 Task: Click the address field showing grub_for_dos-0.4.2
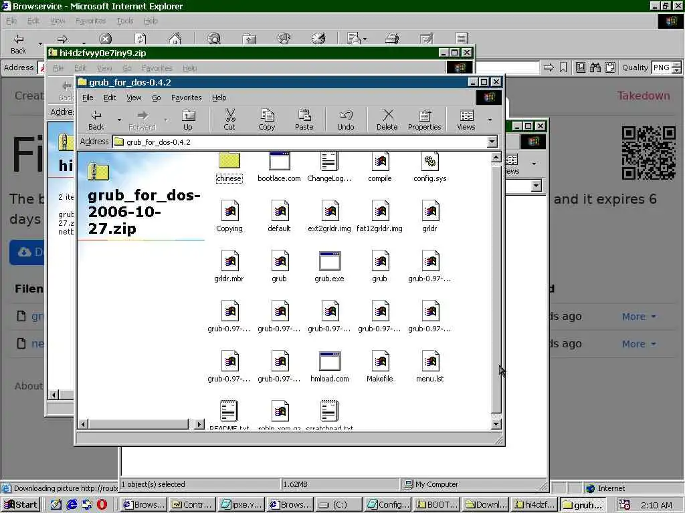point(300,142)
